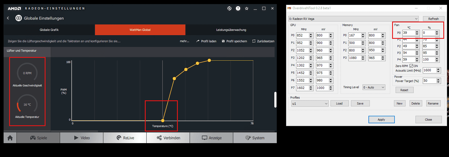Image resolution: width=449 pixels, height=157 pixels.
Task: Open the ReLive section
Action: pos(125,138)
